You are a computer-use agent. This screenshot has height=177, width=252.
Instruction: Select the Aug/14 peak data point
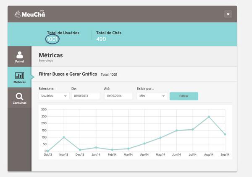pyautogui.click(x=209, y=117)
